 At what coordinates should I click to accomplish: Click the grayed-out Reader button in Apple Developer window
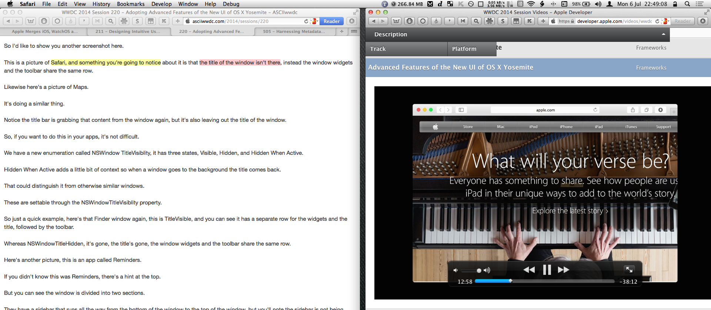[682, 21]
